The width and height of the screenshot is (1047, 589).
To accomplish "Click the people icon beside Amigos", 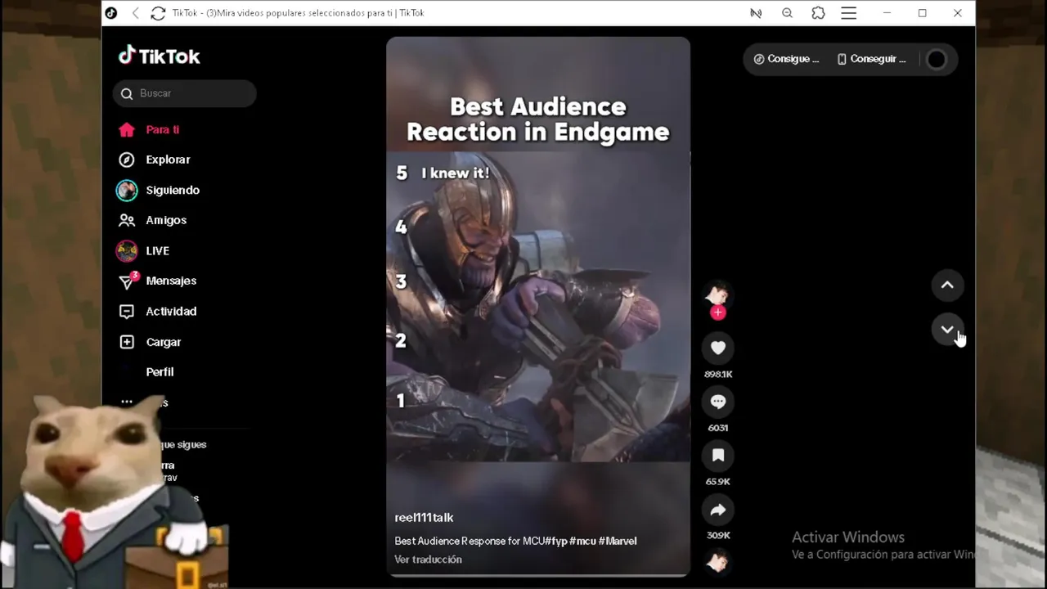I will point(126,220).
